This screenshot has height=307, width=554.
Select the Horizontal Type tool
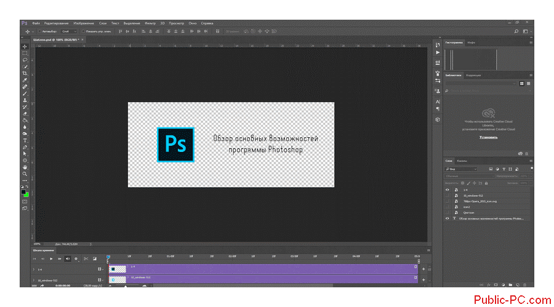(x=25, y=141)
